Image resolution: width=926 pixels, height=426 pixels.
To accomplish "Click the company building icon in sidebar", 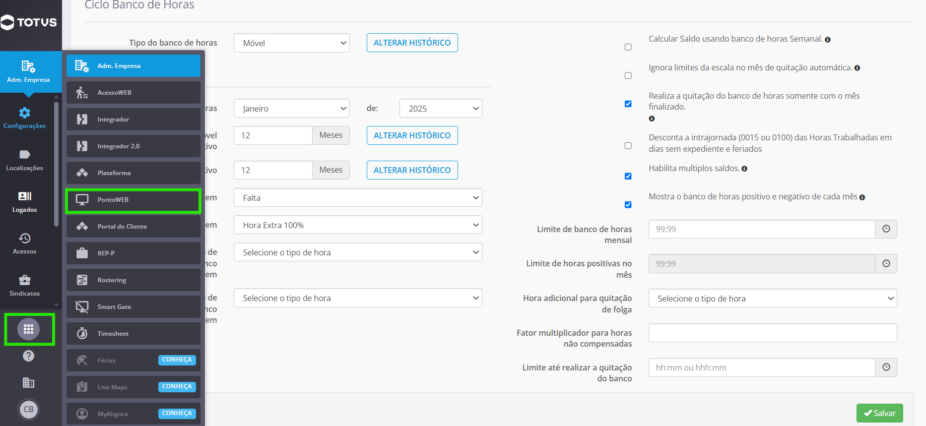I will [x=29, y=382].
